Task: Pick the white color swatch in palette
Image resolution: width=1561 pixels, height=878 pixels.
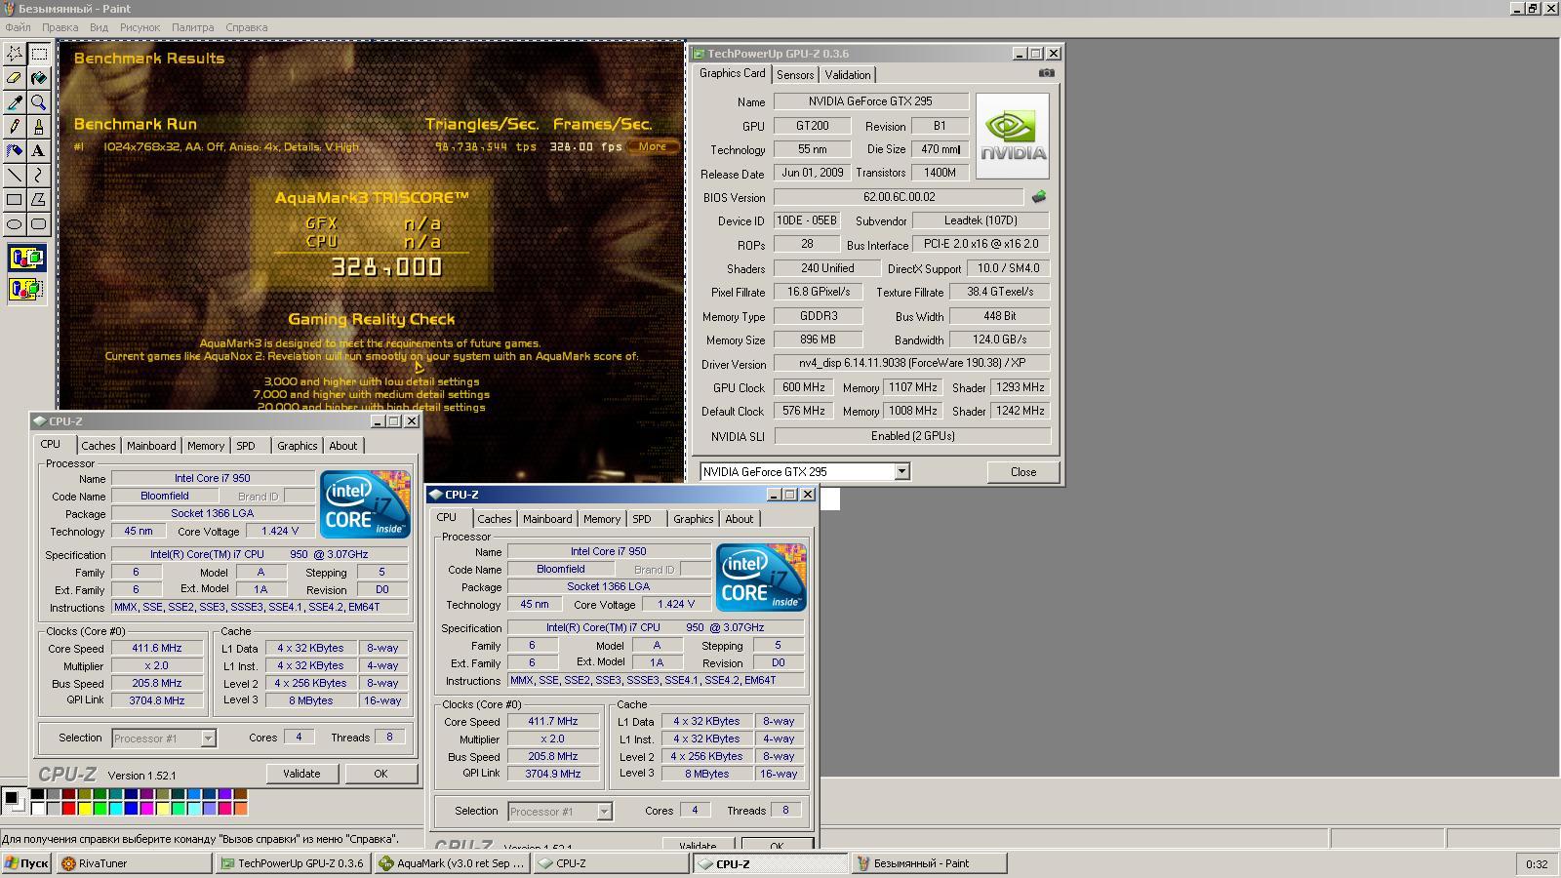Action: pos(37,808)
